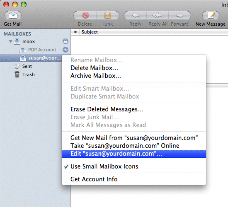Screen dimensions: 228x207
Task: Select Get New Mail from susan@yourdomain.com
Action: pos(134,138)
